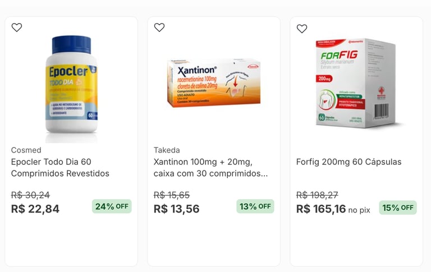The image size is (431, 272).
Task: Click the Cosmed brand name
Action: 26,150
